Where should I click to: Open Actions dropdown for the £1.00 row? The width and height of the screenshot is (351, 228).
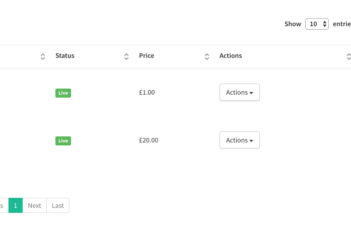click(240, 92)
